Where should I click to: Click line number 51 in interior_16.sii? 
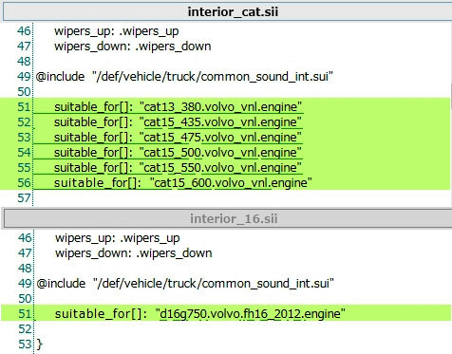[25, 313]
